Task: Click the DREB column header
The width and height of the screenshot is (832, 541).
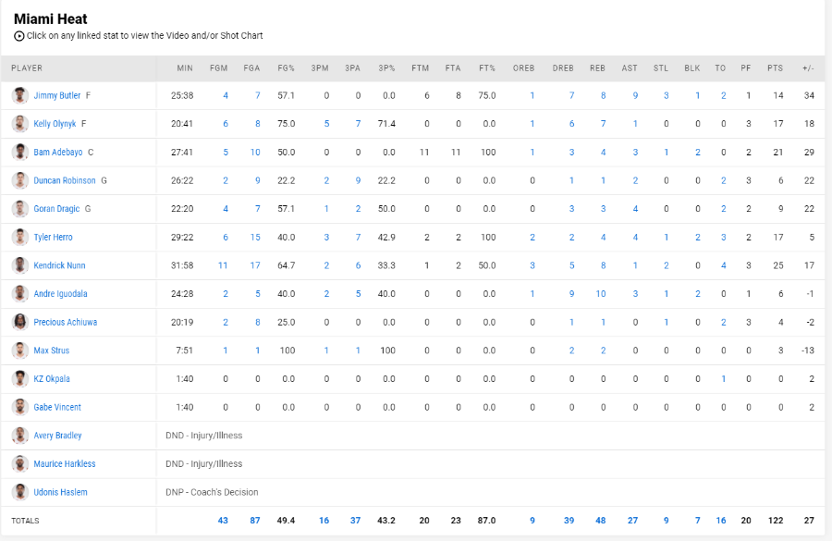Action: 563,68
